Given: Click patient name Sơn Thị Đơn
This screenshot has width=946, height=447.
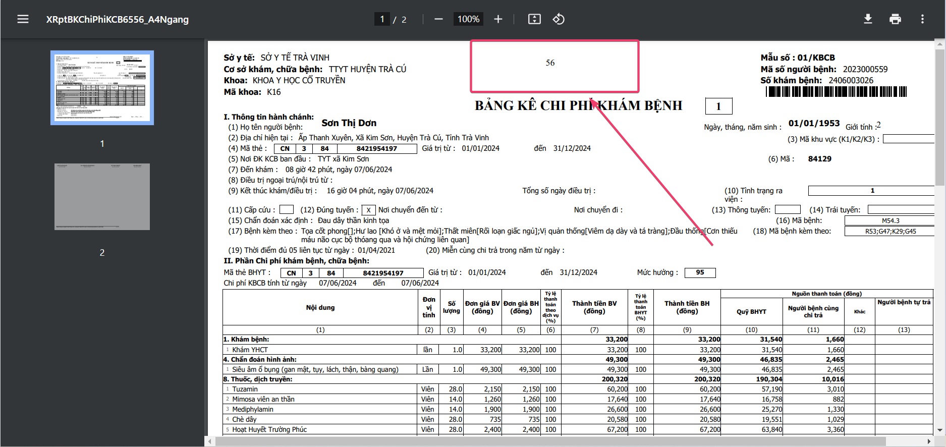Looking at the screenshot, I should pyautogui.click(x=349, y=123).
